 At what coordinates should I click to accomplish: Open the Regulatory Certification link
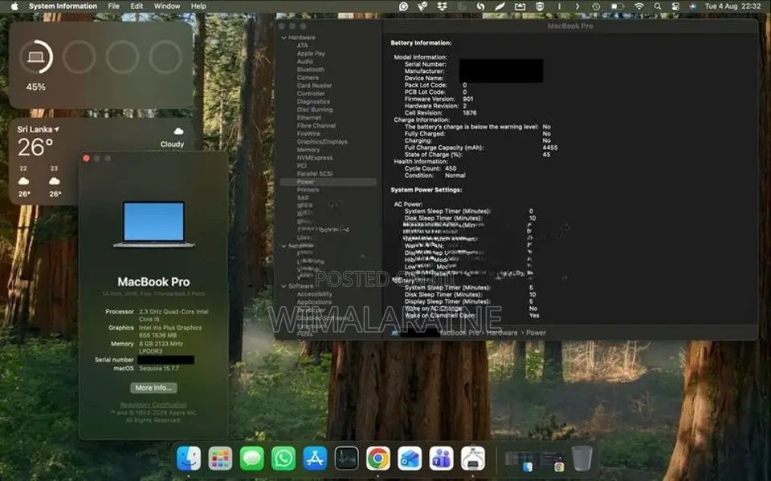tap(153, 405)
